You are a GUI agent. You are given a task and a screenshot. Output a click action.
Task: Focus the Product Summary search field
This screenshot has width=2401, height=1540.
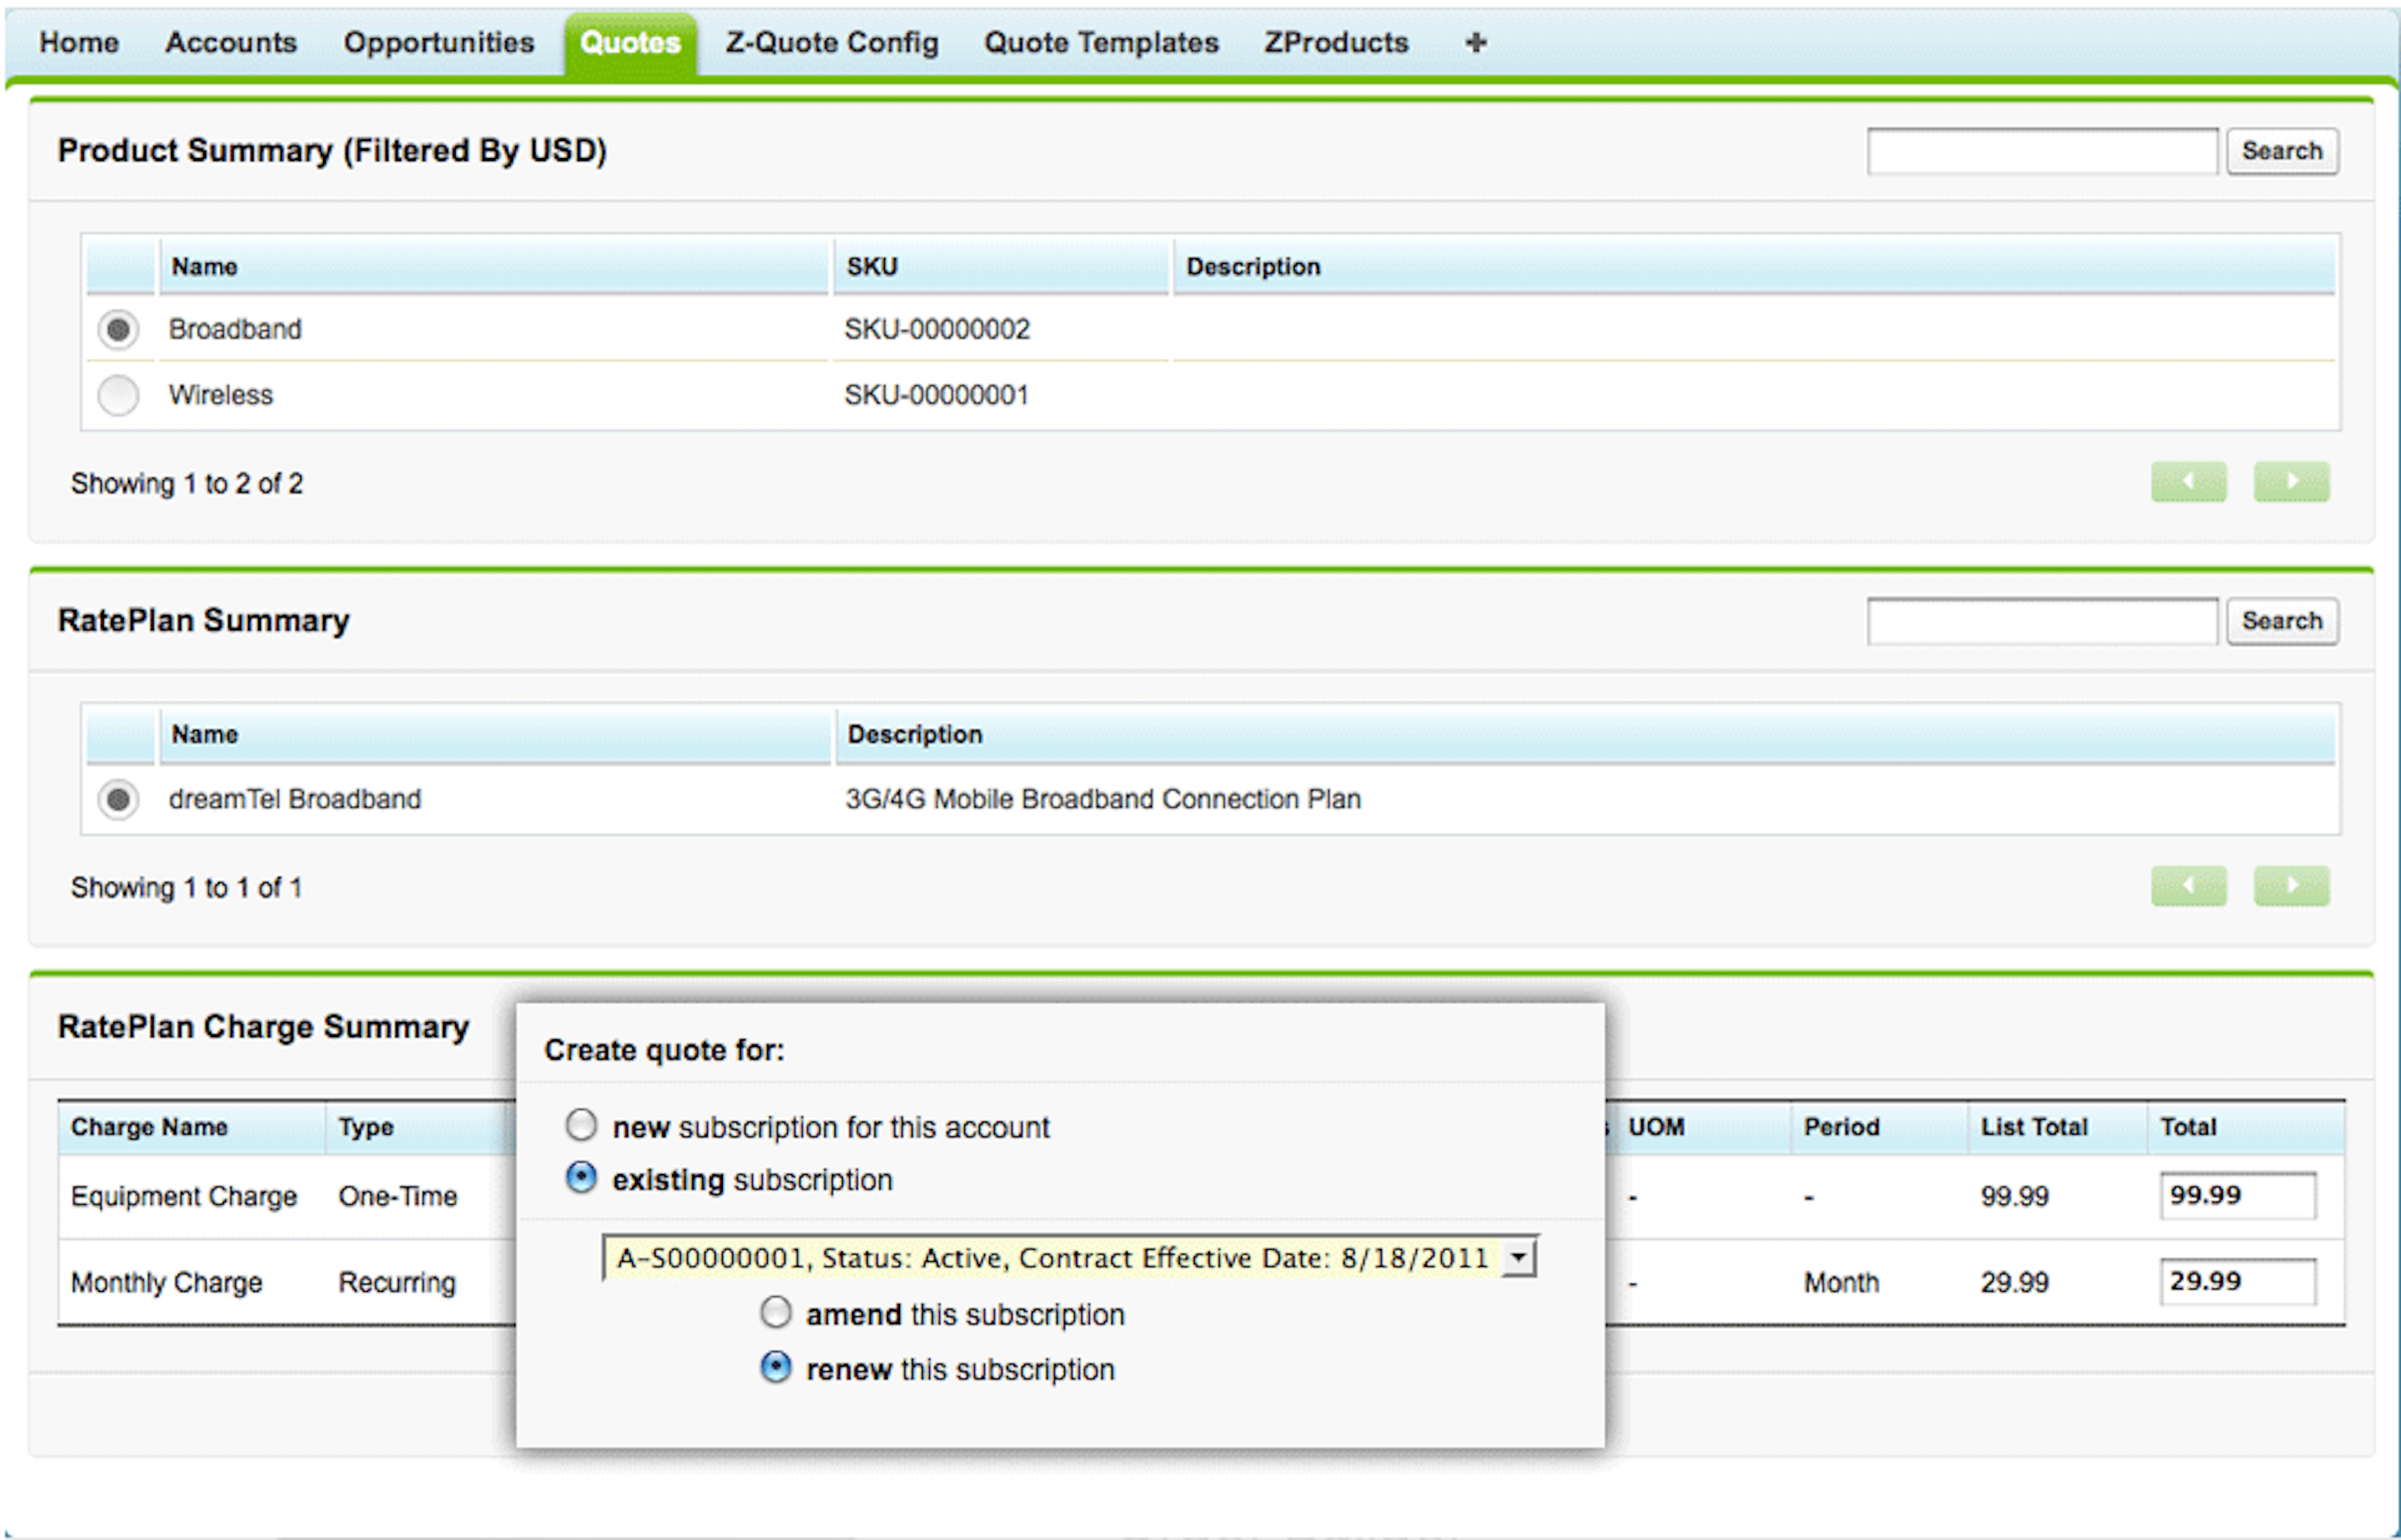[2041, 151]
